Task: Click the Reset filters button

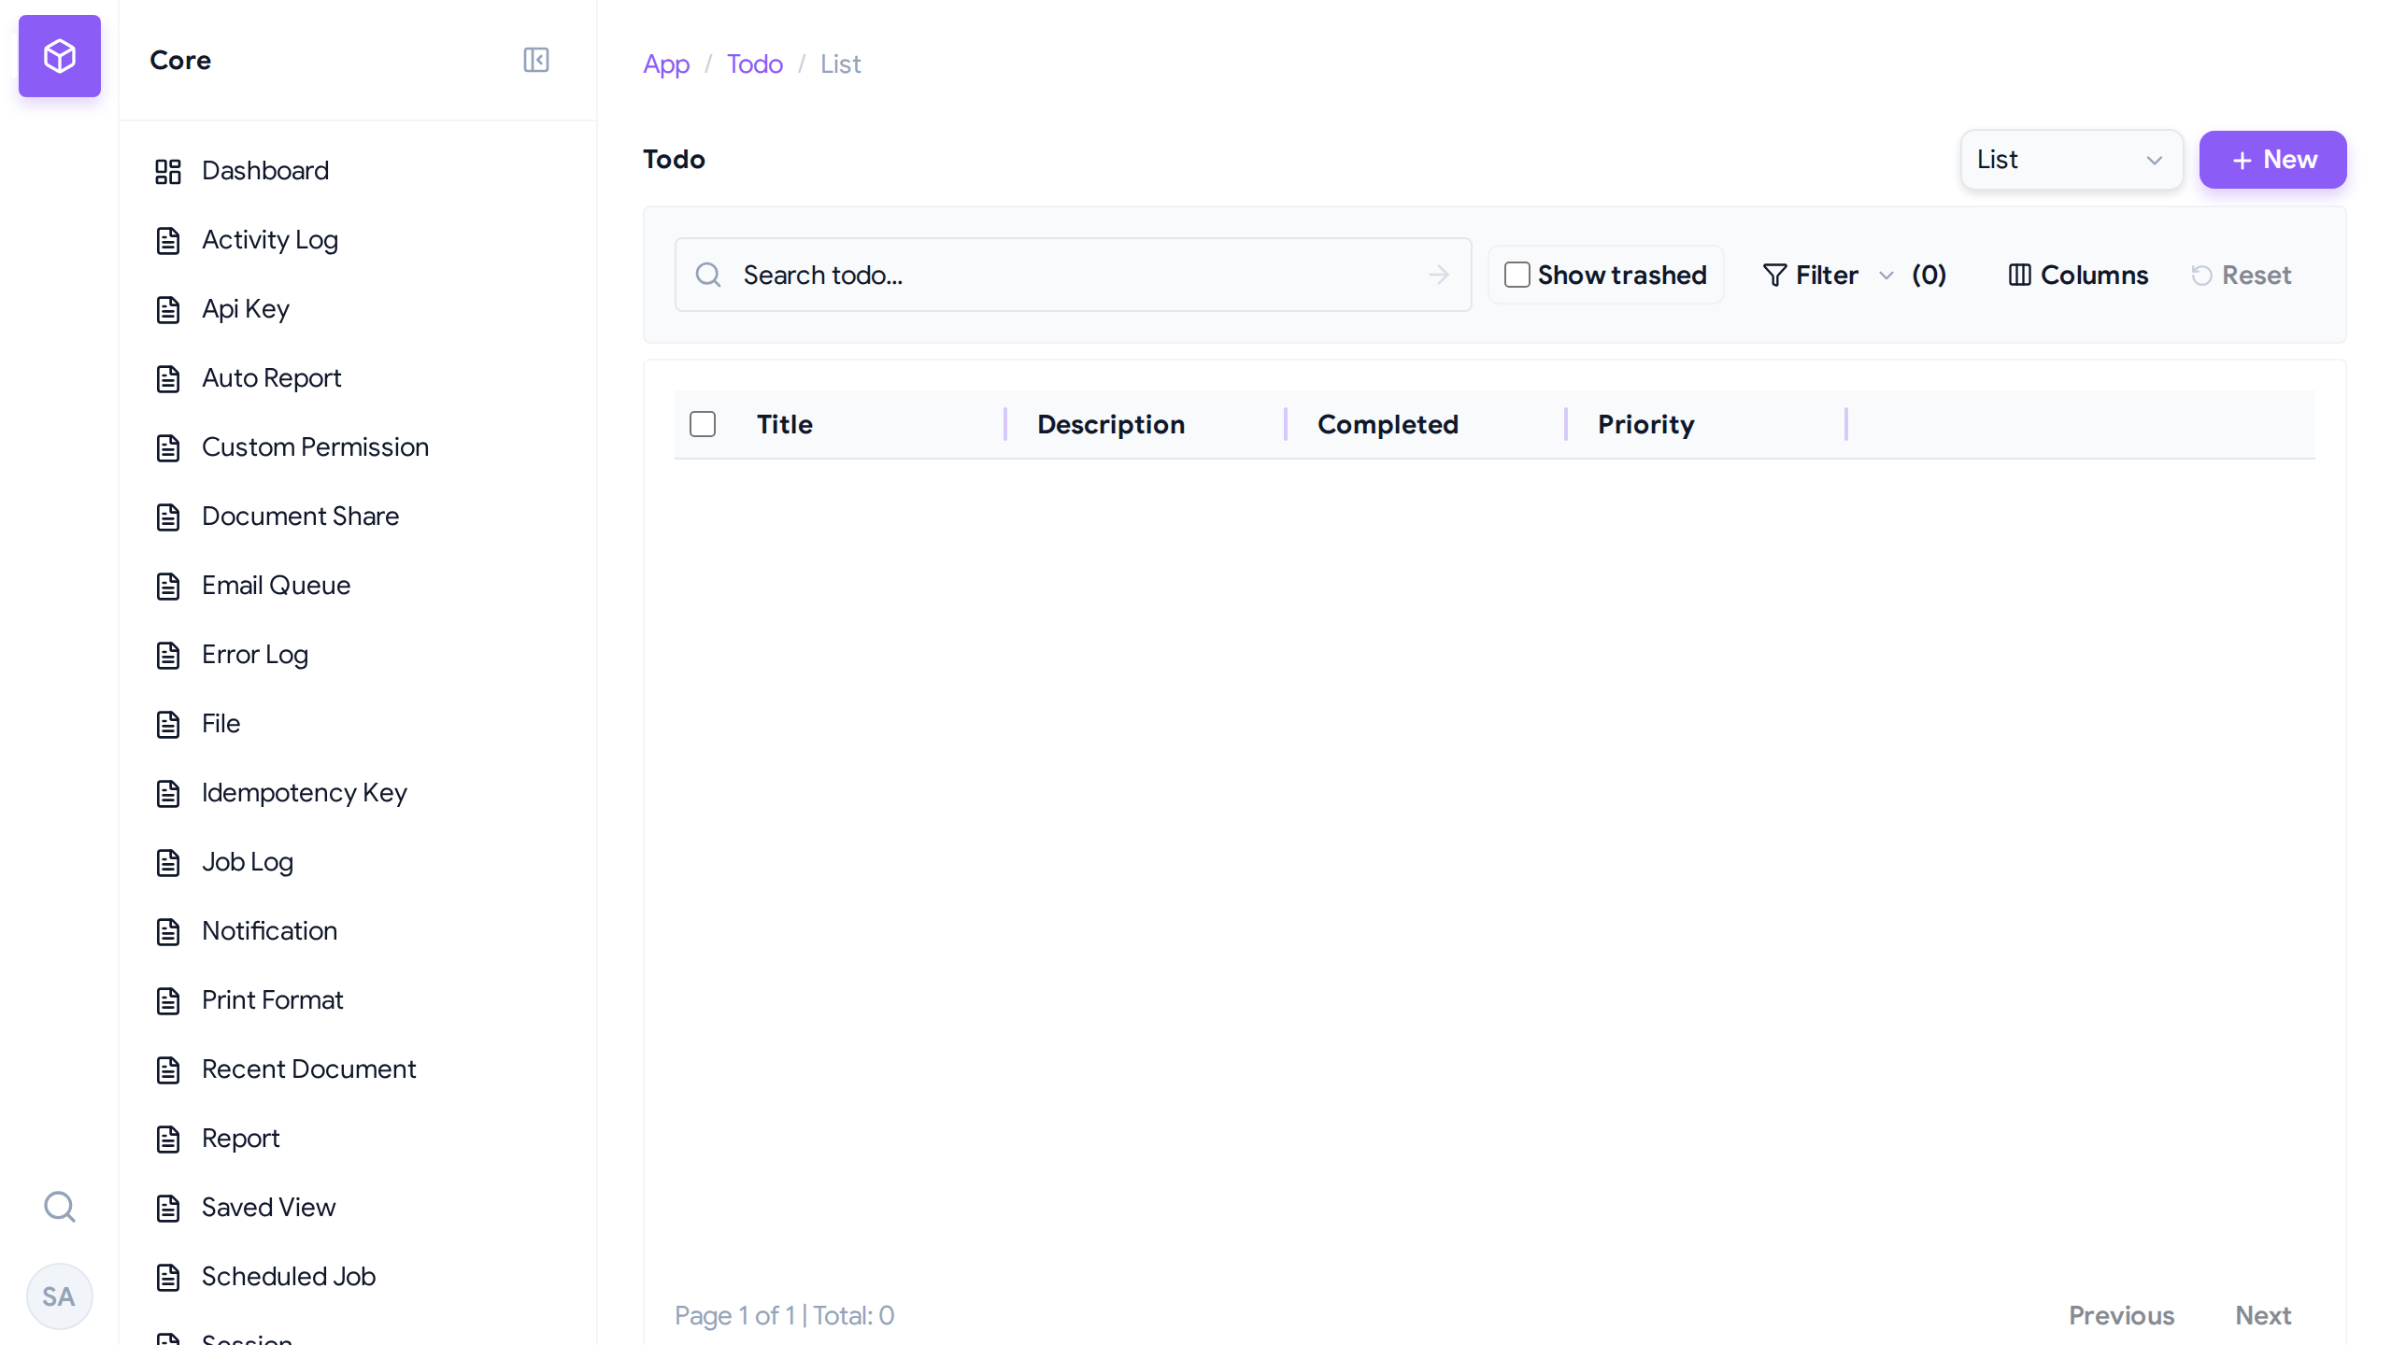Action: 2242,275
